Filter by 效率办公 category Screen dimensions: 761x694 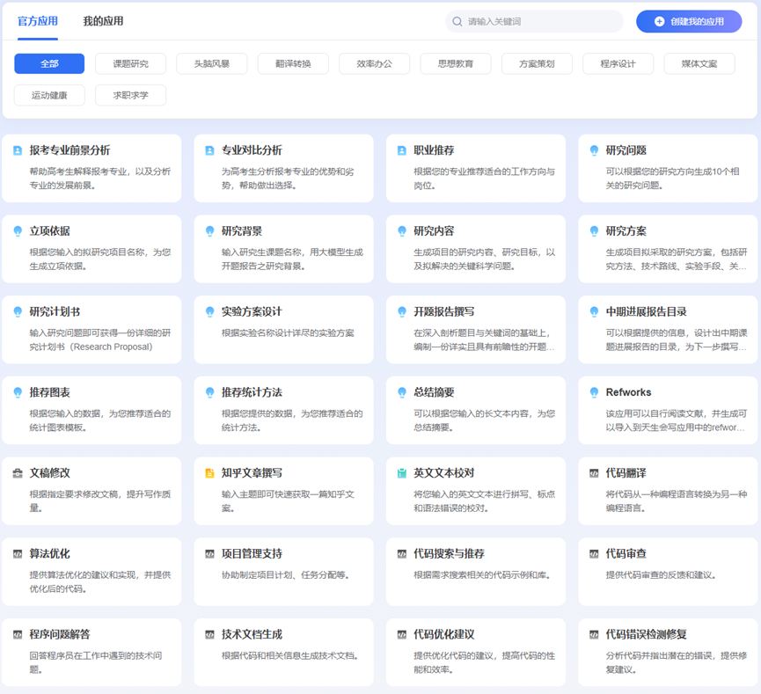(x=374, y=63)
